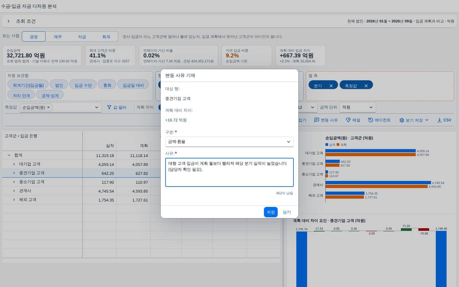Image resolution: width=459 pixels, height=287 pixels.
Task: Click the orange 계획 legend swatch
Action: tap(338, 145)
